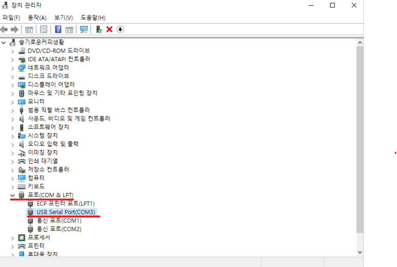This screenshot has width=397, height=267.
Task: Select the 사운드, 비디오 및 게임 컨트롤러 speaker icon
Action: (x=22, y=119)
